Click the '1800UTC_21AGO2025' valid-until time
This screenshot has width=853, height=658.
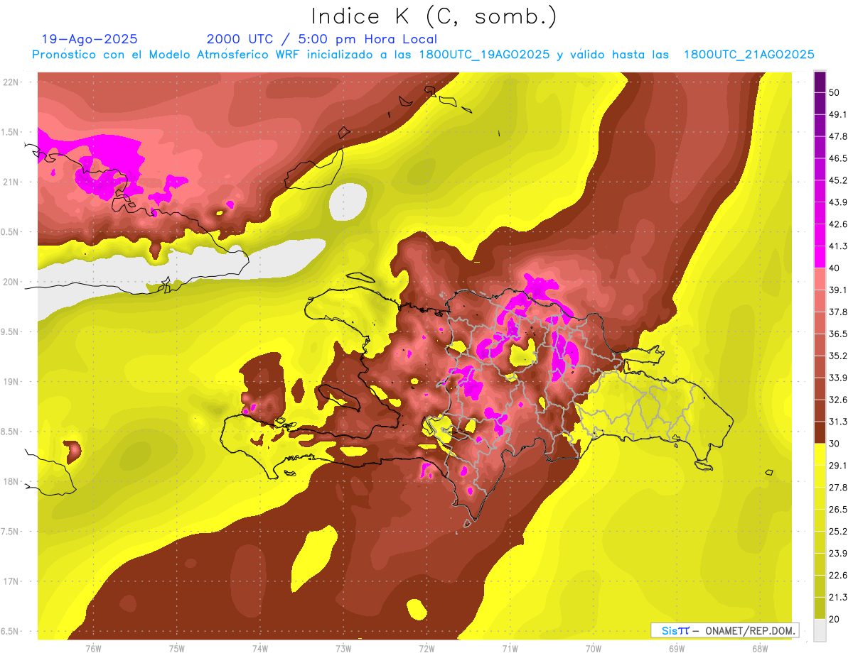tap(749, 55)
